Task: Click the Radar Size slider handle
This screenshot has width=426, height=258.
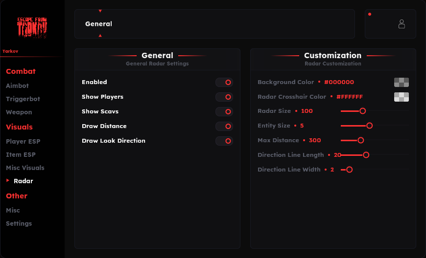Action: (x=362, y=111)
